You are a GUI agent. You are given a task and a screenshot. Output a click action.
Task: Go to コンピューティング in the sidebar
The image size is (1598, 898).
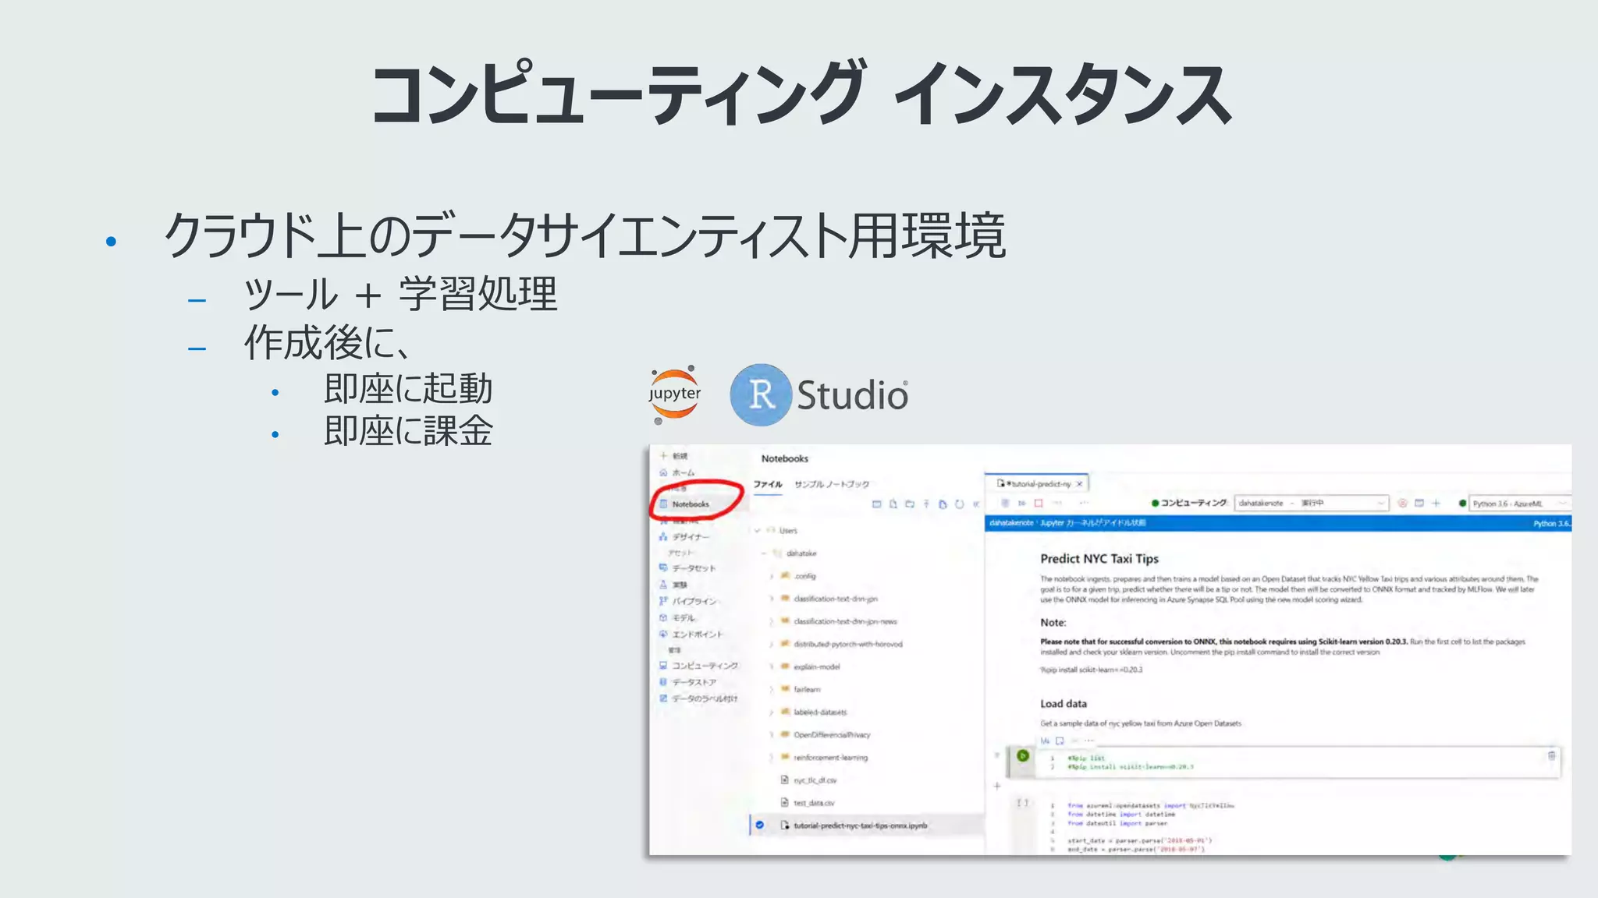[x=704, y=666]
